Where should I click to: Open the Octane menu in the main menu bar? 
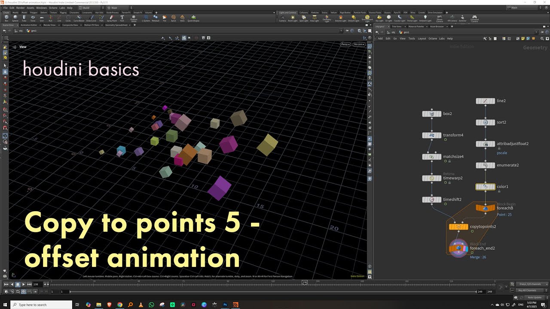coord(53,8)
